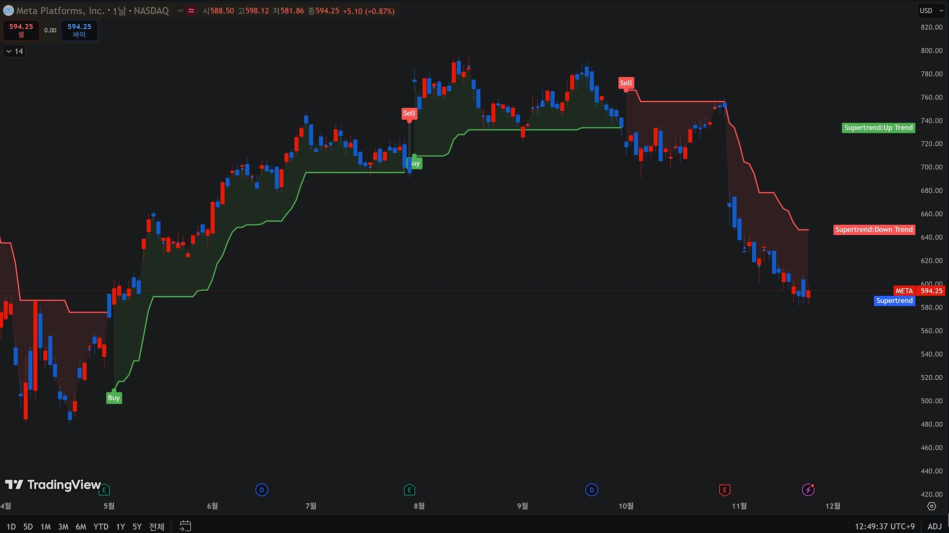Click the green Buy signal label near August
The image size is (949, 533).
point(415,163)
